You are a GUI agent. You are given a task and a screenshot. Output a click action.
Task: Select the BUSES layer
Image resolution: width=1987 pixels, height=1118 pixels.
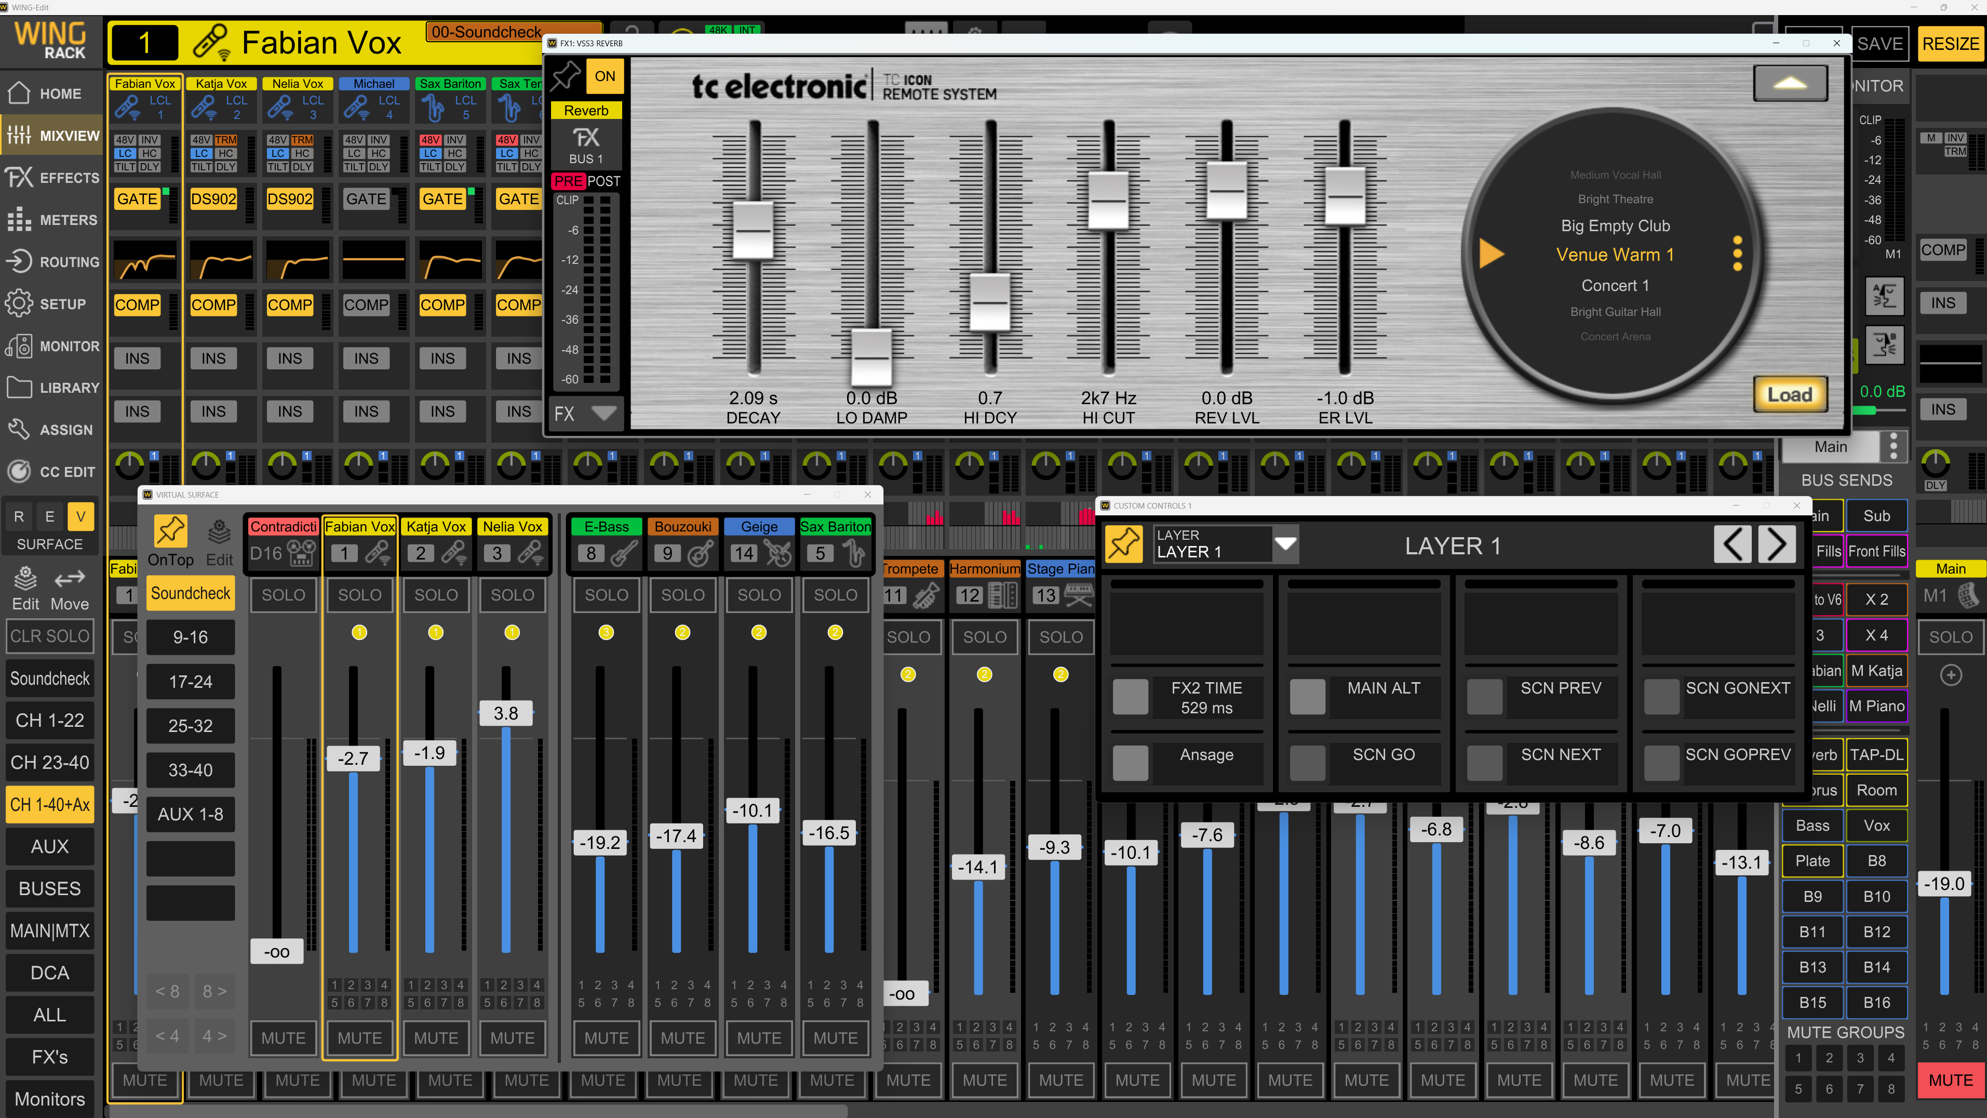pos(49,888)
